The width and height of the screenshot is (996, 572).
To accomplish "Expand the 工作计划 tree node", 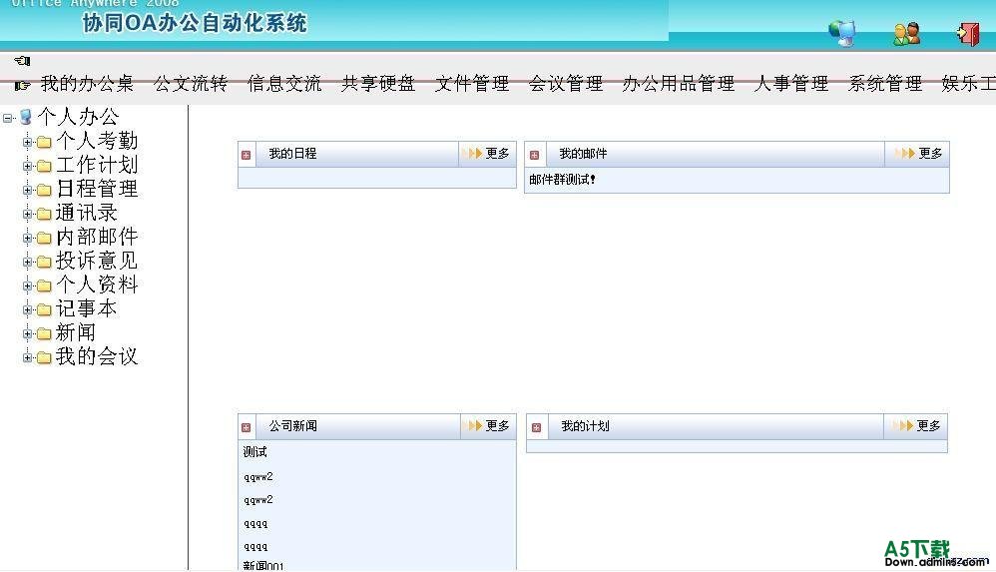I will click(x=27, y=167).
